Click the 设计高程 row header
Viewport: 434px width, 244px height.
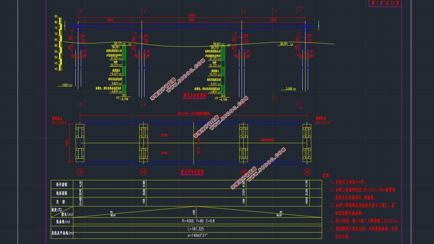point(62,184)
